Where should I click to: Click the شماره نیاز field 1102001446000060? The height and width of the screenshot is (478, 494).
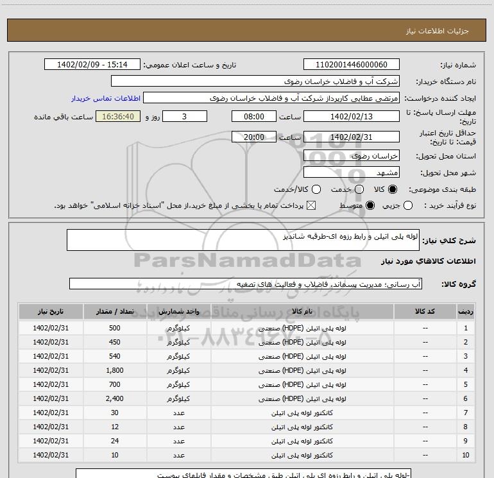click(x=352, y=64)
